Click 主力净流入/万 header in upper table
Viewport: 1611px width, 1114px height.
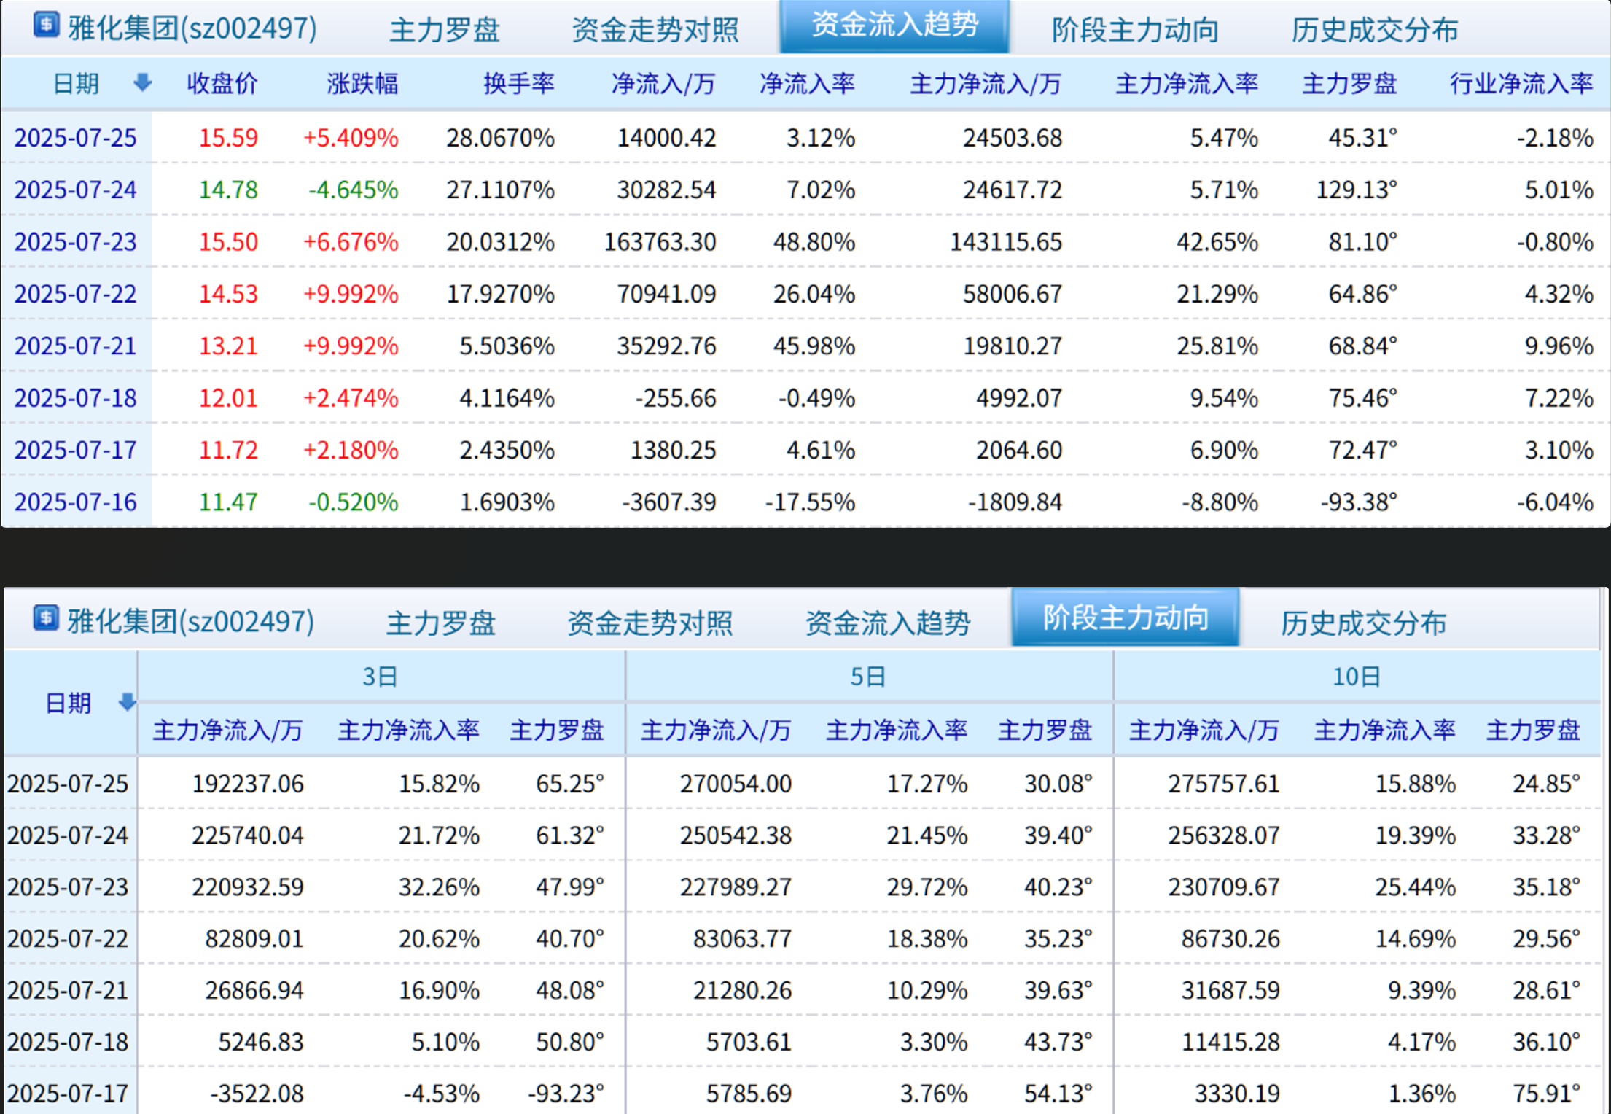point(986,83)
